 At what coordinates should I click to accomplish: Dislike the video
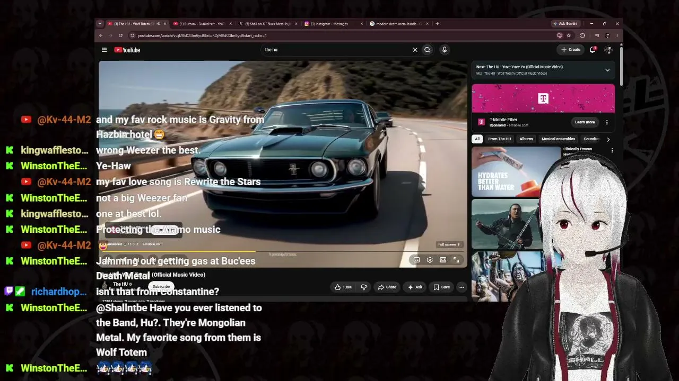(364, 287)
